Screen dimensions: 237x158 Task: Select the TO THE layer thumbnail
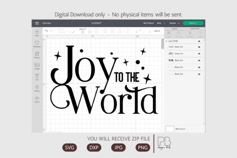coord(171,60)
